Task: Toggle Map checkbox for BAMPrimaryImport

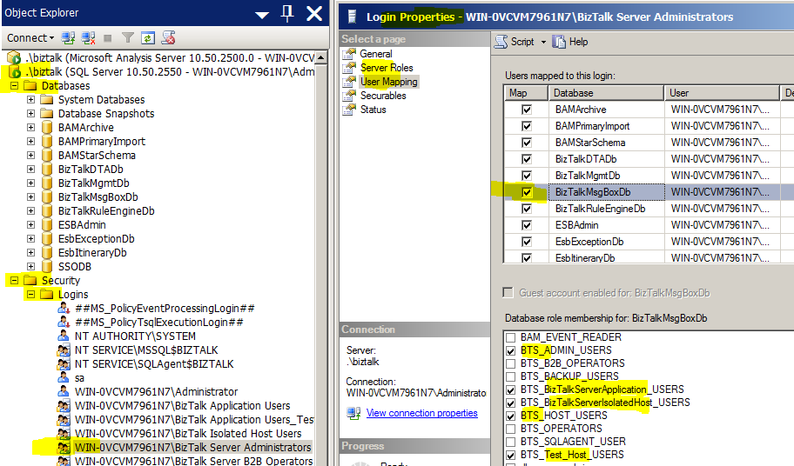Action: (x=527, y=126)
